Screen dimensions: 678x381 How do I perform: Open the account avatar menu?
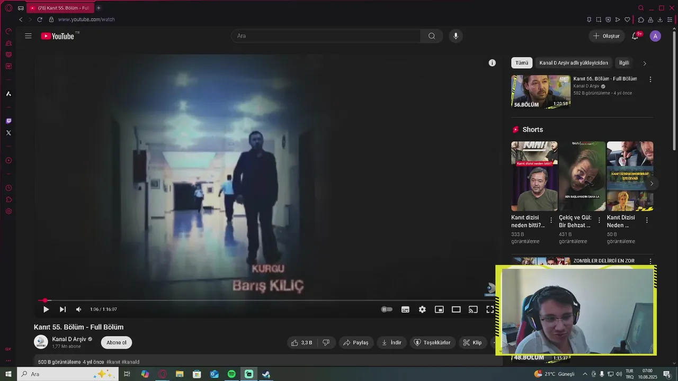[655, 36]
